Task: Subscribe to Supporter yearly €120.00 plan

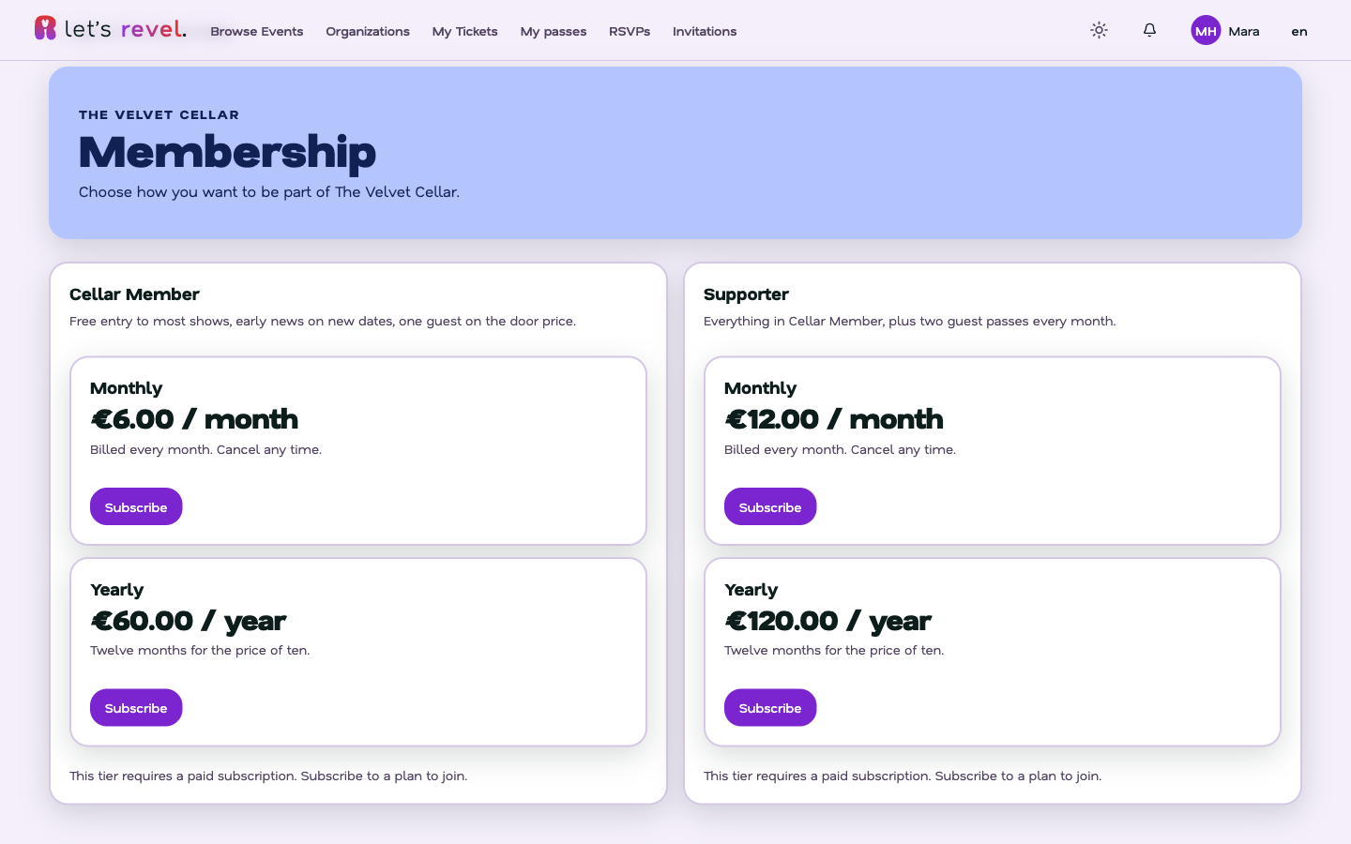Action: (x=770, y=708)
